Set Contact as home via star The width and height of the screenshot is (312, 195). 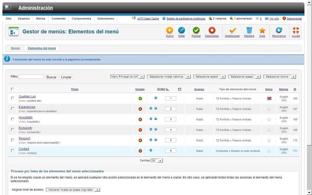click(x=269, y=151)
